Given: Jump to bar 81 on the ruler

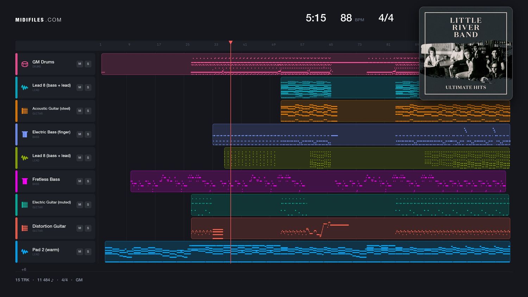Looking at the screenshot, I should click(x=388, y=45).
